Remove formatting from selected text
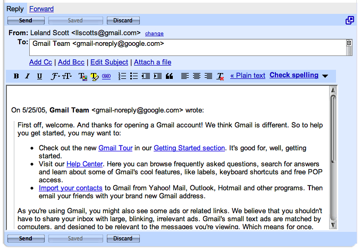The image size is (361, 250). (x=220, y=76)
